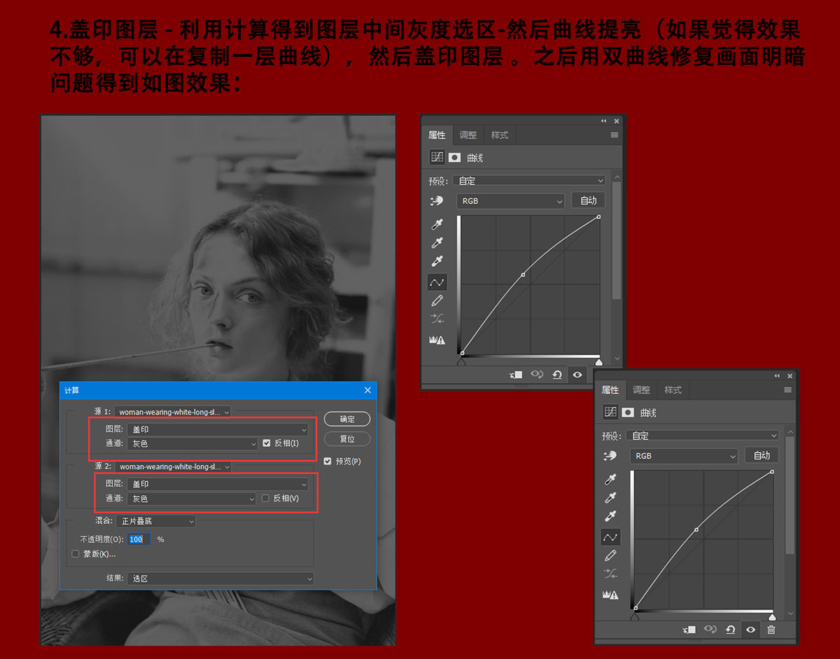Select the white point eyedropper in lower Curves panel
Image resolution: width=840 pixels, height=659 pixels.
pos(610,517)
